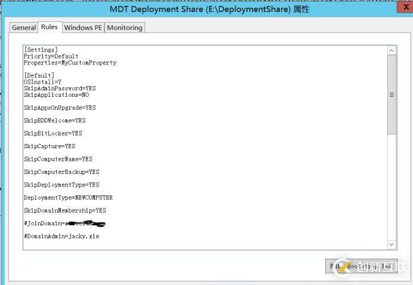The width and height of the screenshot is (413, 285).
Task: Click the [Default] section header line
Action: (39, 75)
